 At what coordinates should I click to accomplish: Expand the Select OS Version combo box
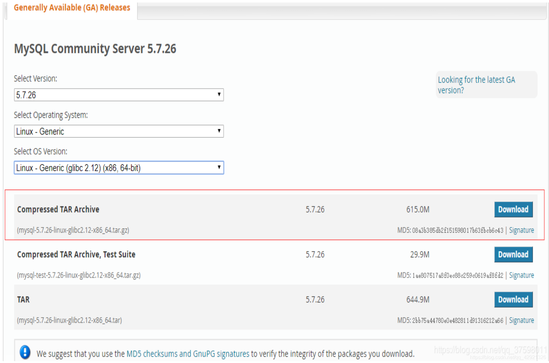click(x=119, y=168)
